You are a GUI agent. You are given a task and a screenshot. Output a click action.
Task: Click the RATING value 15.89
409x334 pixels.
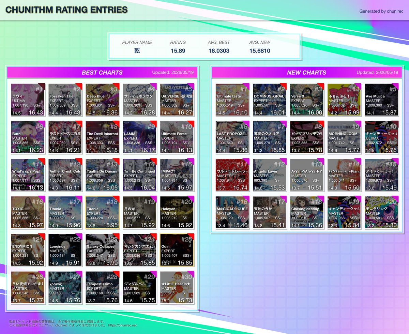[178, 51]
